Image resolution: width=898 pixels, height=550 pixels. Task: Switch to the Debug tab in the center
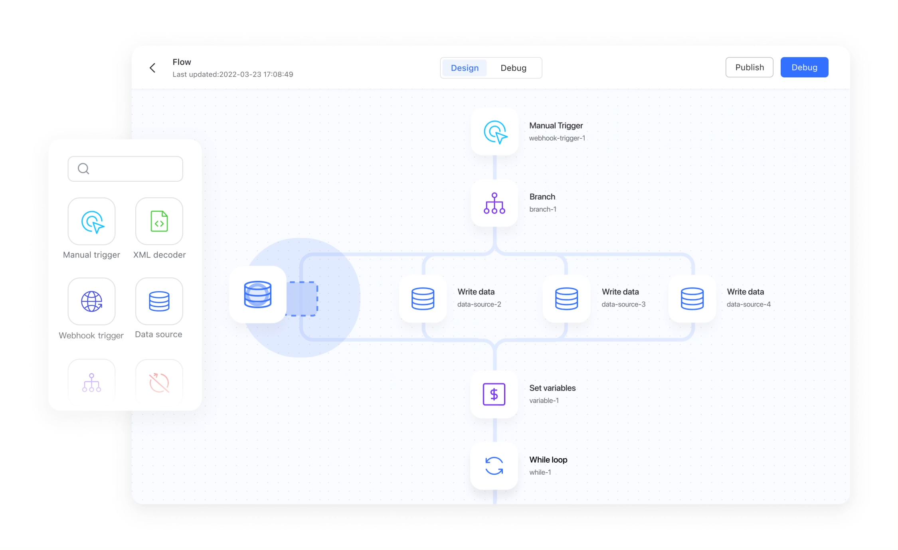tap(513, 68)
